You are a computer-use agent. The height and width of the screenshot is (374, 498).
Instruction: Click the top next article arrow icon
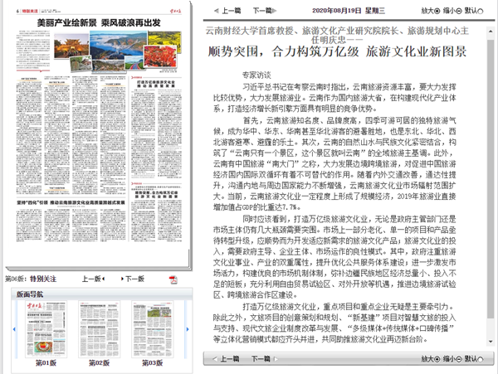pos(275,11)
